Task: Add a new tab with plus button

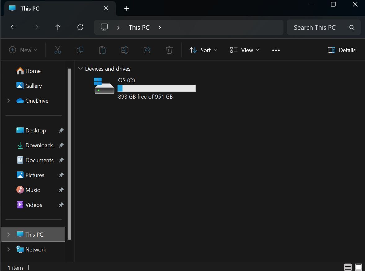Action: (x=127, y=9)
